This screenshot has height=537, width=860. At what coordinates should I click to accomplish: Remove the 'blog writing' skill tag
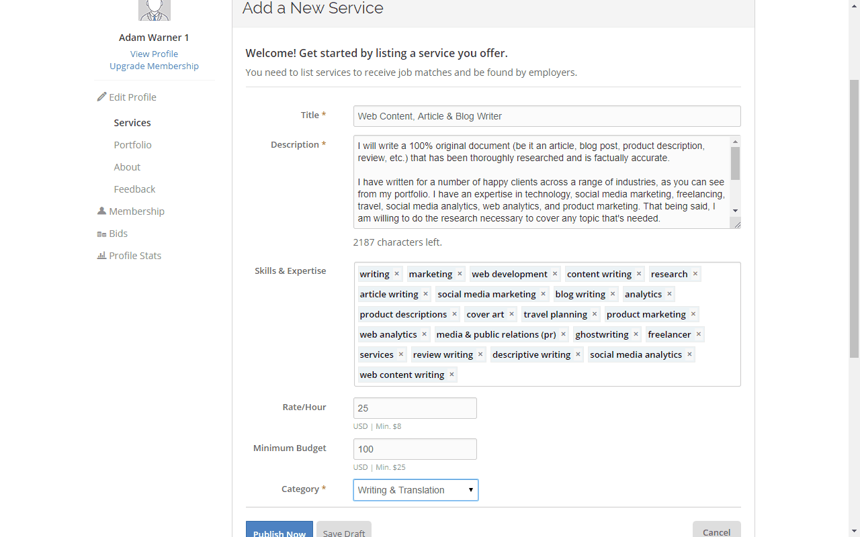point(613,294)
